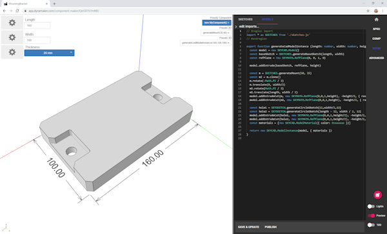The width and height of the screenshot is (387, 234).
Task: Click the return new SKYCAD.ModelInstance line
Action: tap(291, 131)
